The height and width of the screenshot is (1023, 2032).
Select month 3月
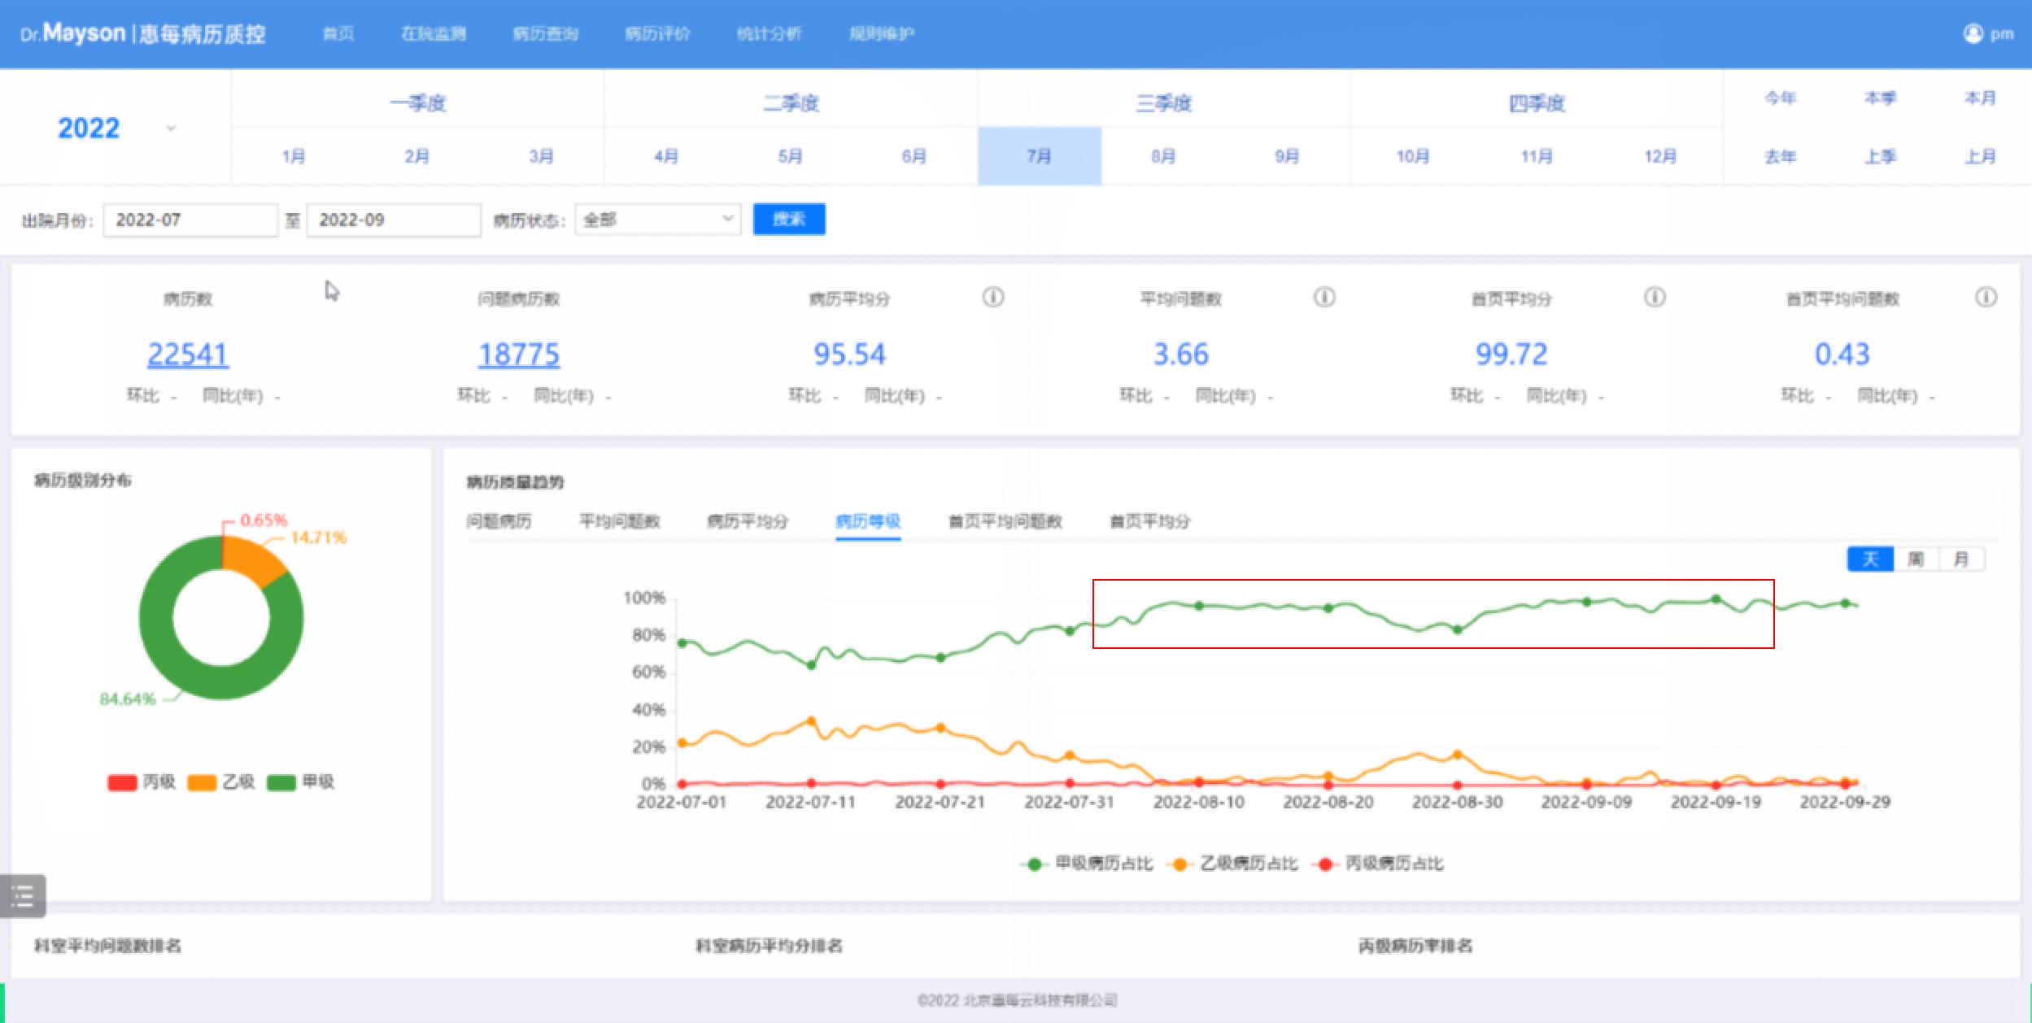click(542, 156)
